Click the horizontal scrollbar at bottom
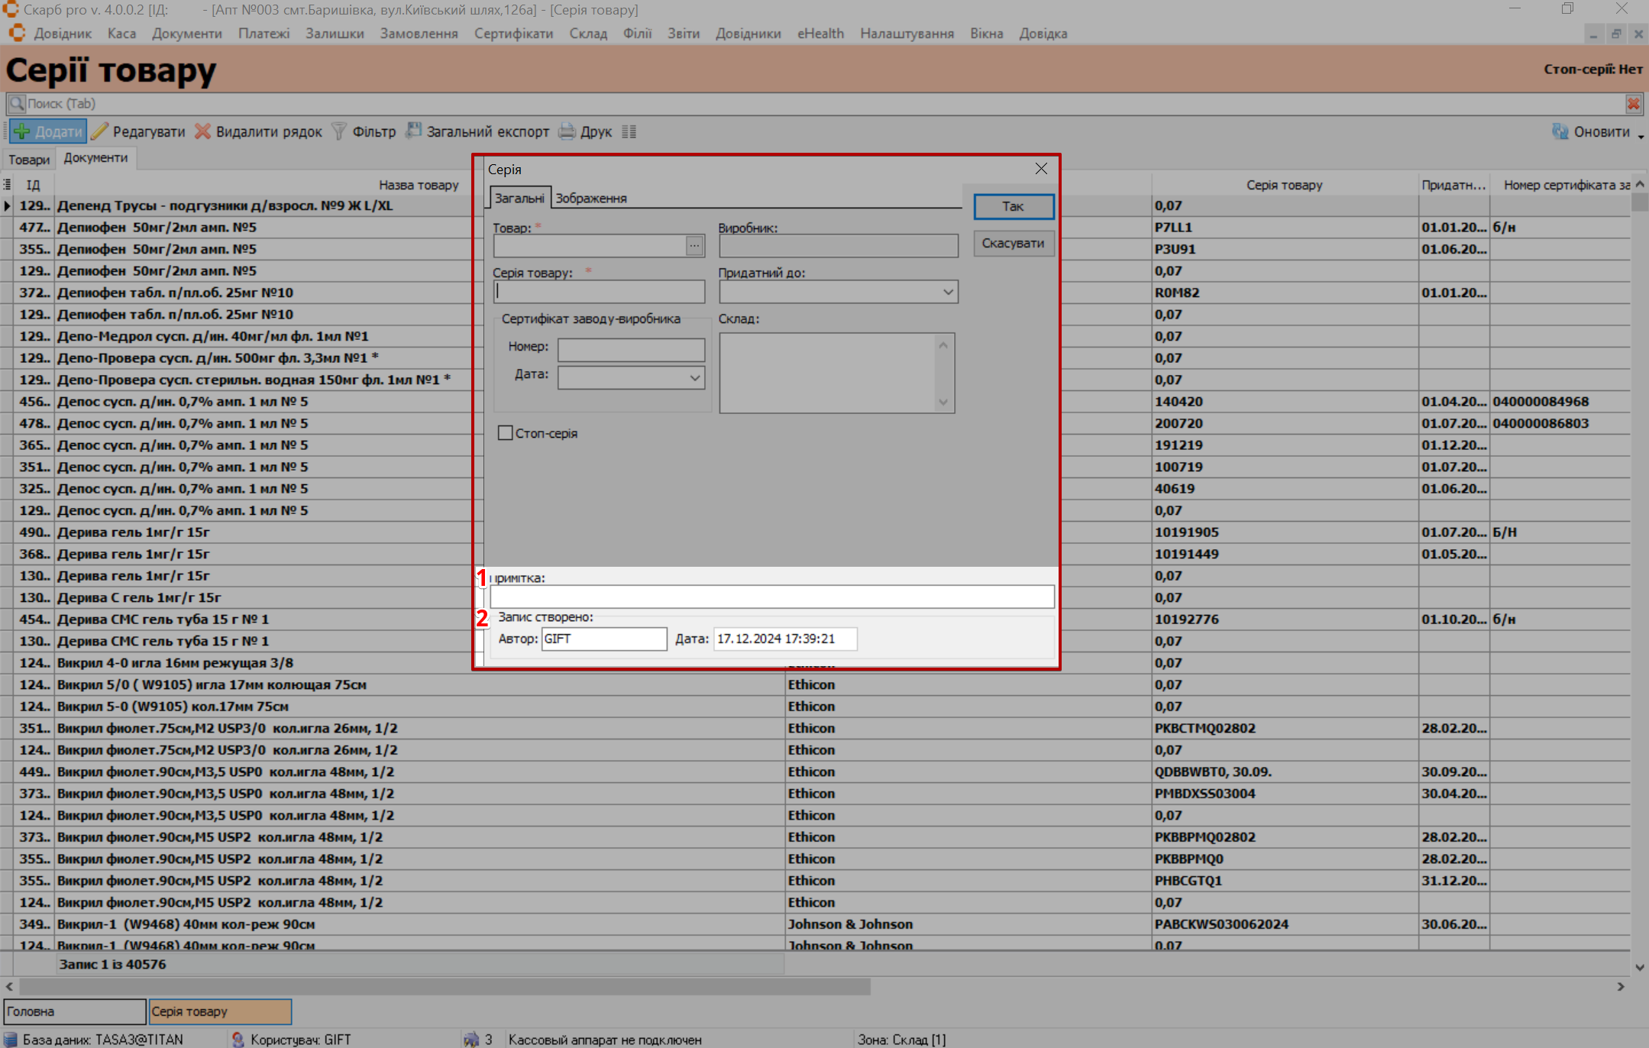 [443, 986]
